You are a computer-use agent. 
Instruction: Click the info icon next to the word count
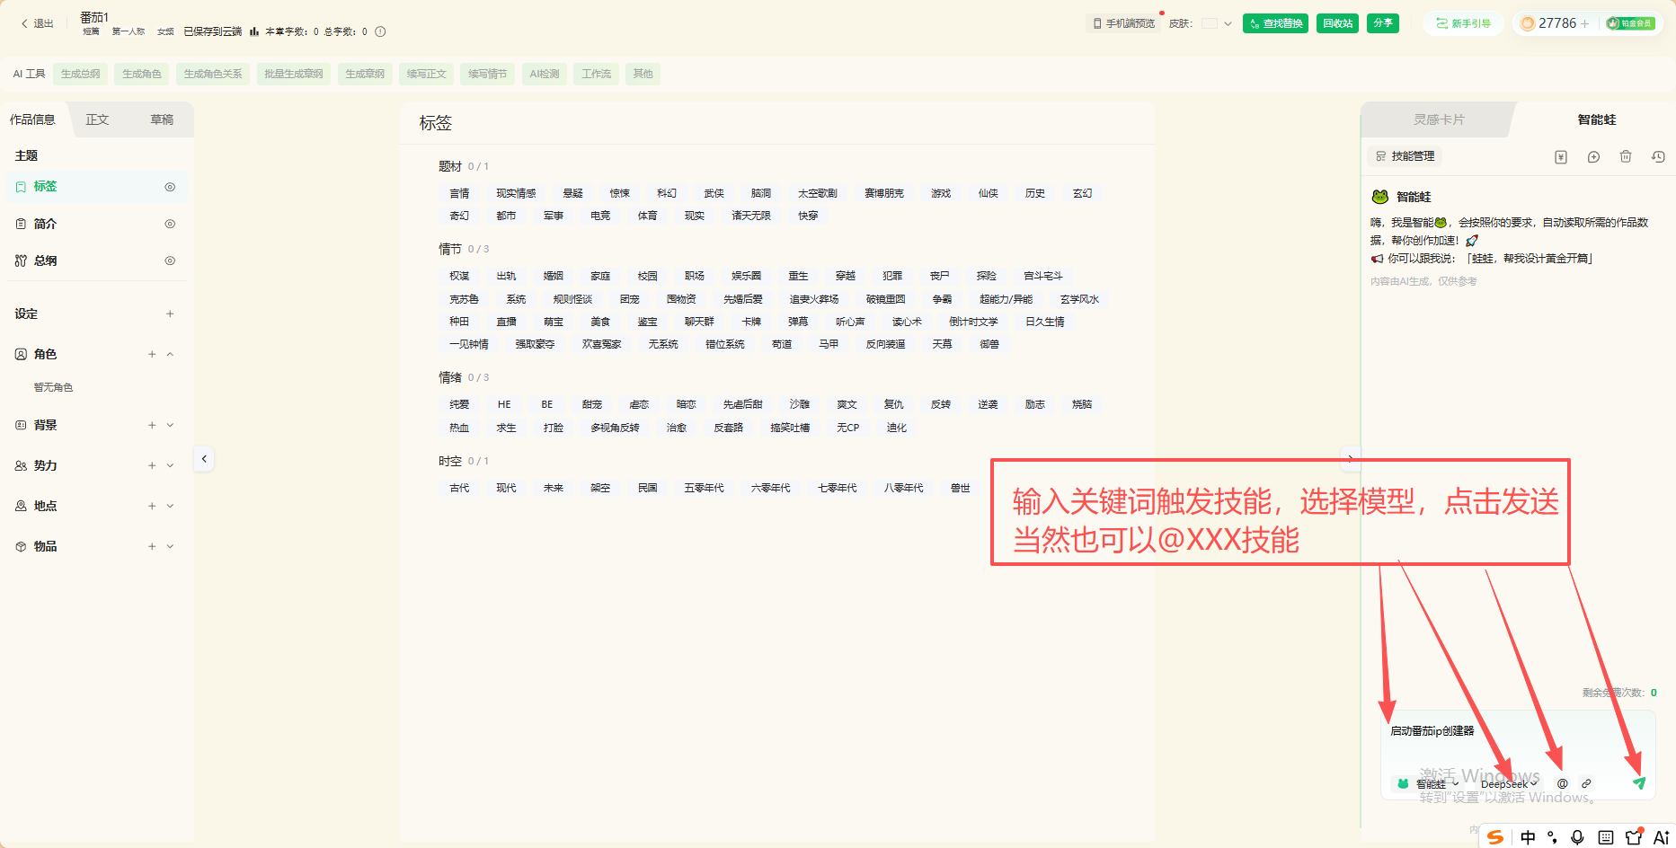point(380,31)
